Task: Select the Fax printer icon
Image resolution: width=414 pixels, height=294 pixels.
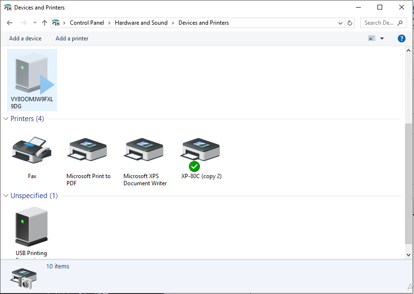Action: tap(32, 150)
